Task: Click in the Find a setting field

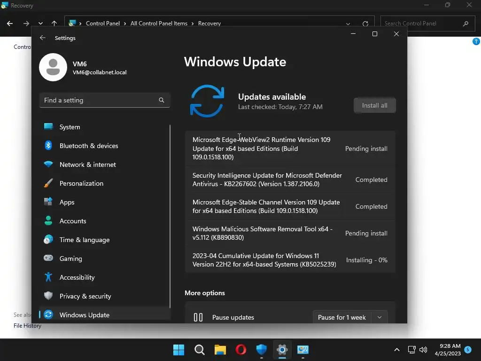Action: point(105,100)
